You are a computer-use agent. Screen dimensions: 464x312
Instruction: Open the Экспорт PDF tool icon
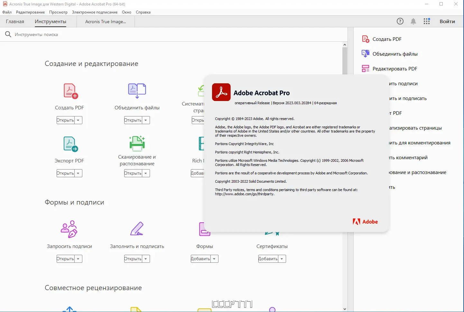click(x=70, y=144)
